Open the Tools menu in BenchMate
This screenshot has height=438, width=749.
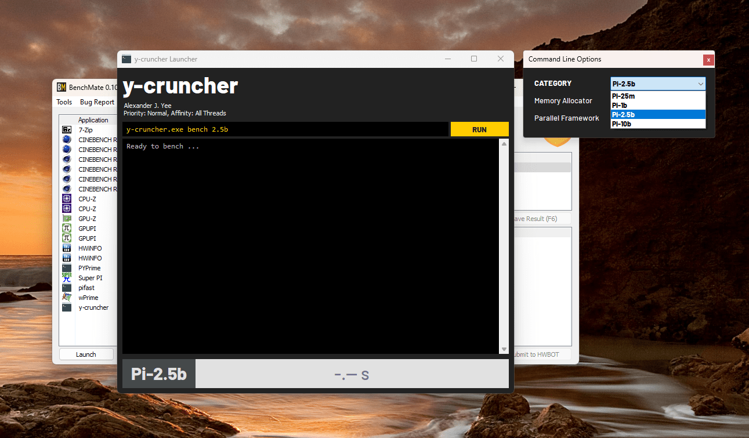pyautogui.click(x=64, y=102)
